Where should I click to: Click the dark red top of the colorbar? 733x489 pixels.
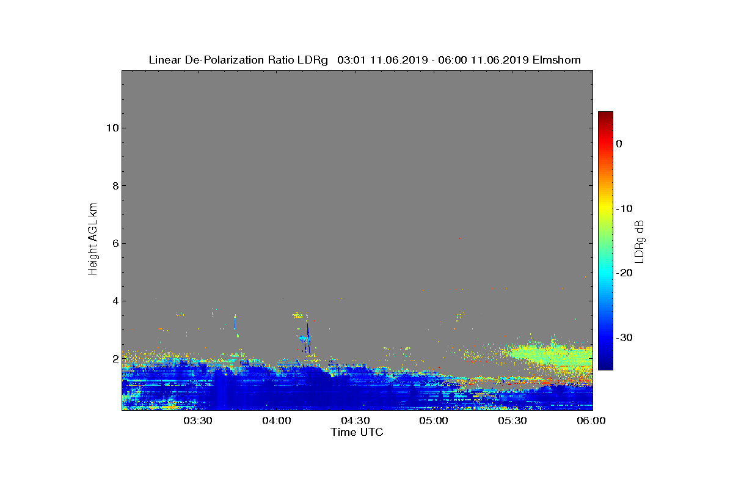click(605, 115)
